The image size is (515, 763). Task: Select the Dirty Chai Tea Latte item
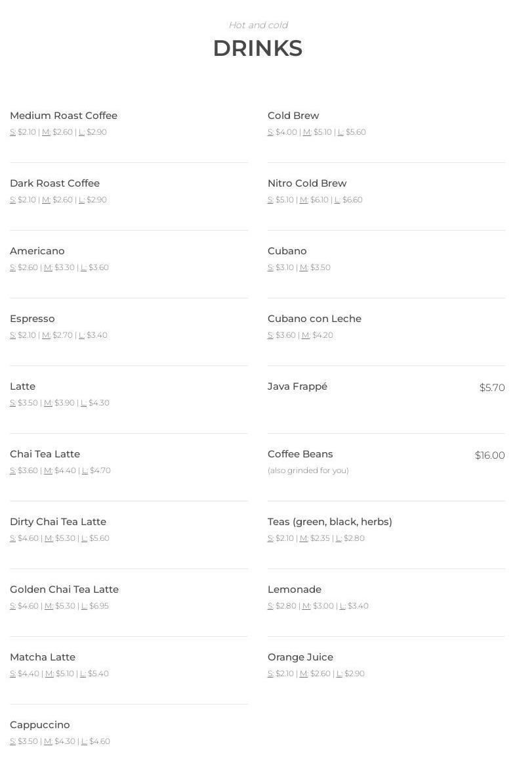pos(58,522)
